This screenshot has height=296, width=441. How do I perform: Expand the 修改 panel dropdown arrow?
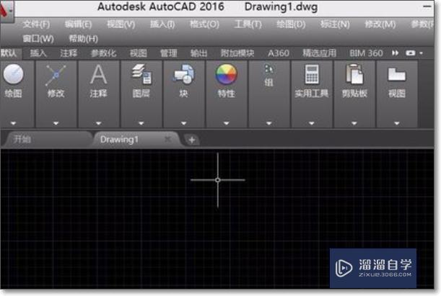[56, 123]
